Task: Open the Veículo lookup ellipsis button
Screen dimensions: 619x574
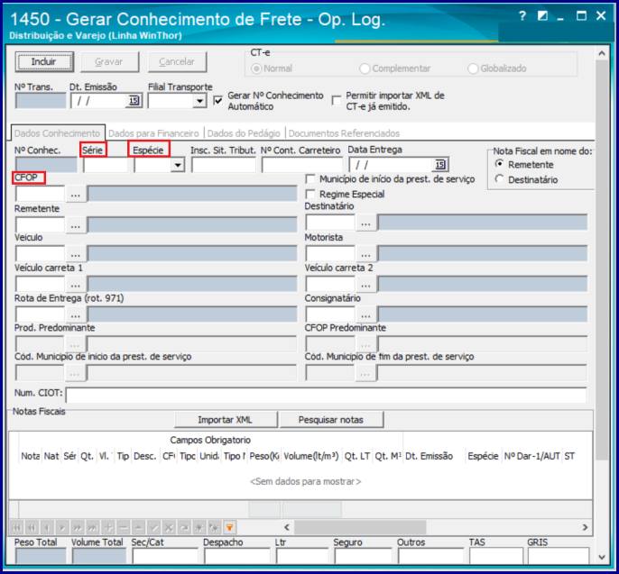Action: pos(76,254)
